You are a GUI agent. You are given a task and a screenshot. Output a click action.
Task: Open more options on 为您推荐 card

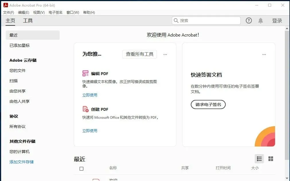coord(165,54)
